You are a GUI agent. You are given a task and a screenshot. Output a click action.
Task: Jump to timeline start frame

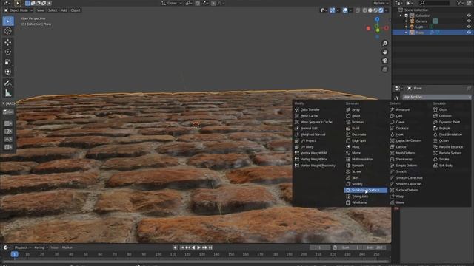tap(182, 248)
